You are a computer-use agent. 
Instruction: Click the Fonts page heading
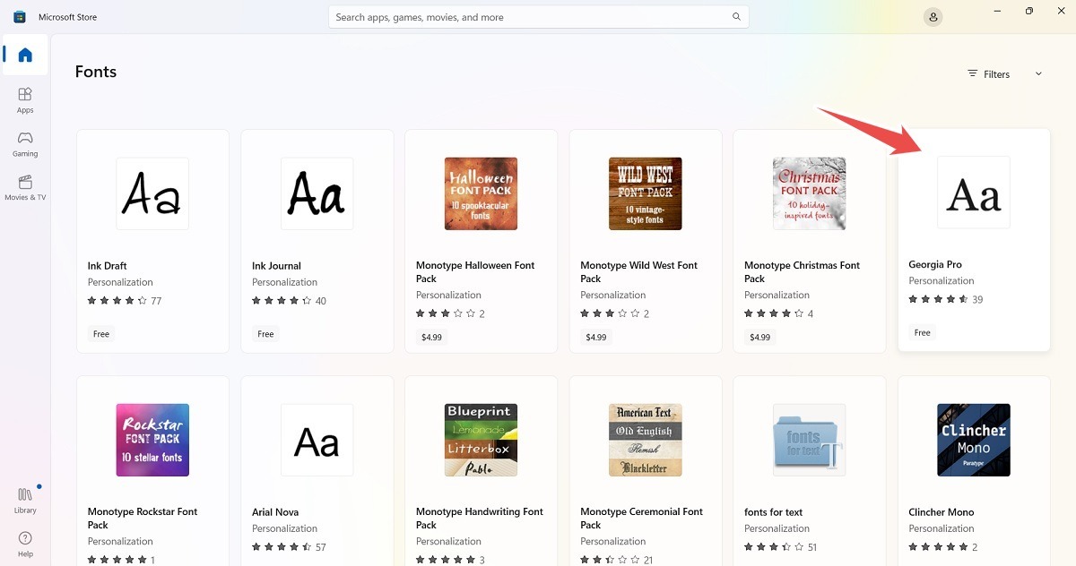pos(95,72)
